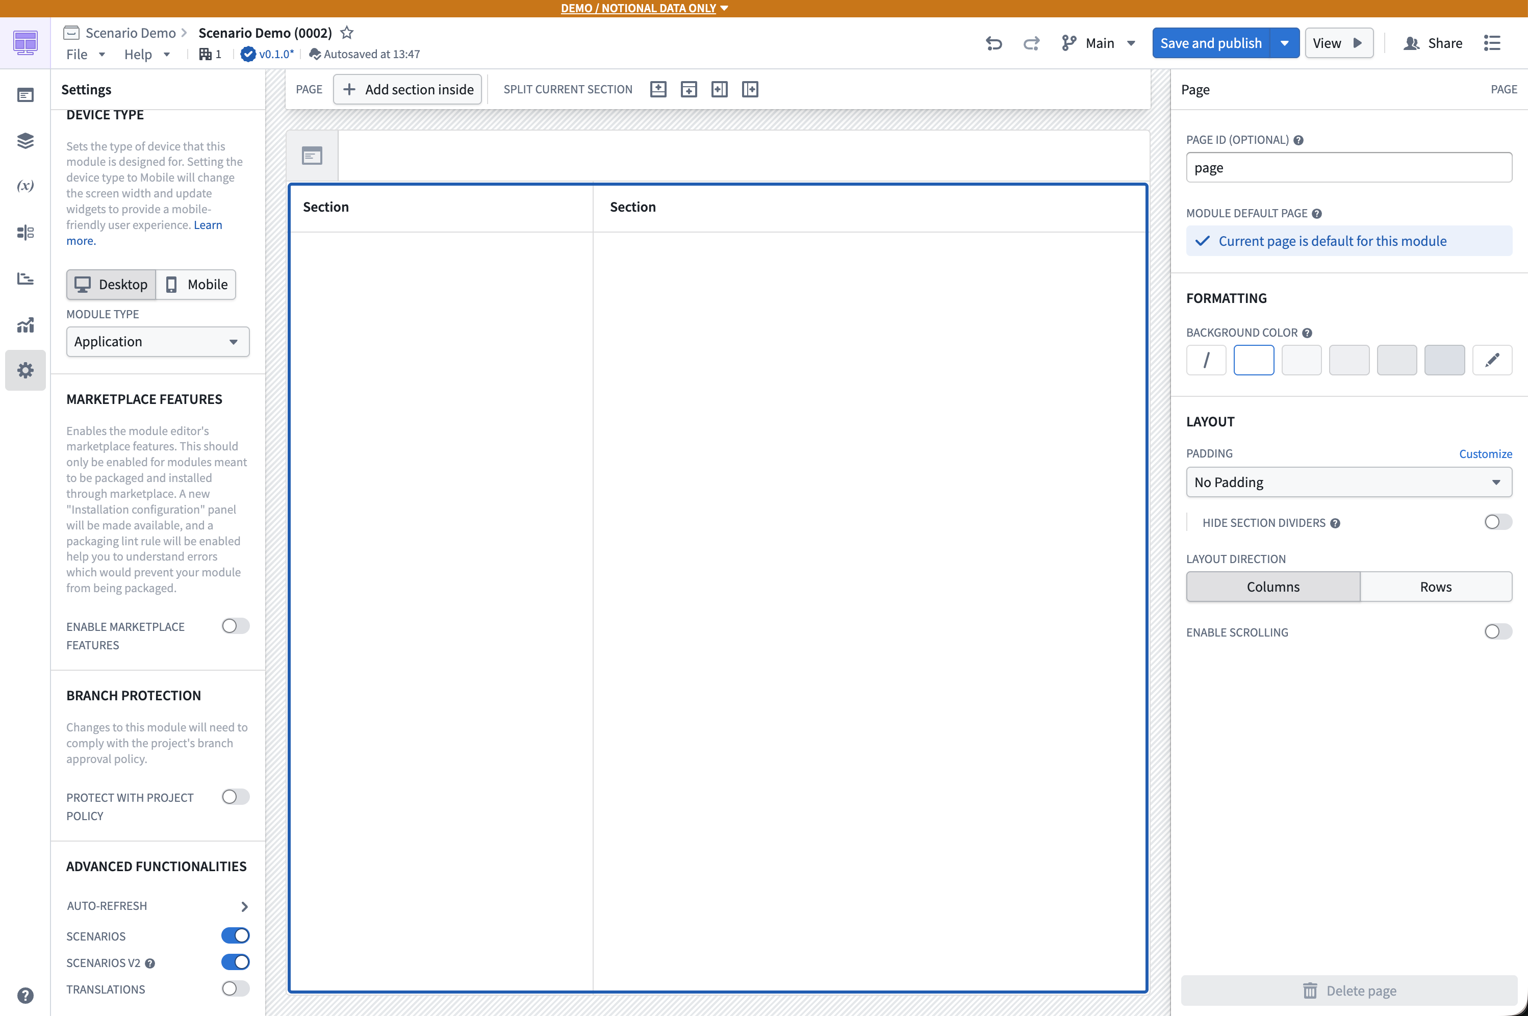Screen dimensions: 1528x1016
Task: Click the first split current section icon
Action: pyautogui.click(x=658, y=89)
